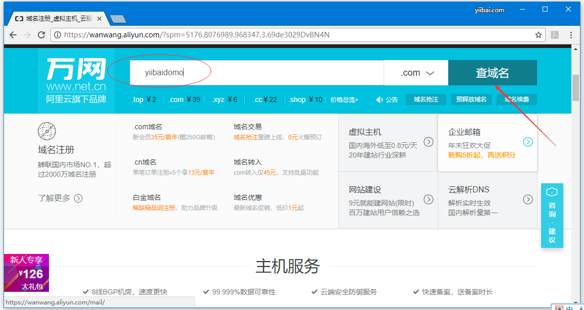Image resolution: width=584 pixels, height=310 pixels.
Task: Click the 公告 speaker icon
Action: 380,99
